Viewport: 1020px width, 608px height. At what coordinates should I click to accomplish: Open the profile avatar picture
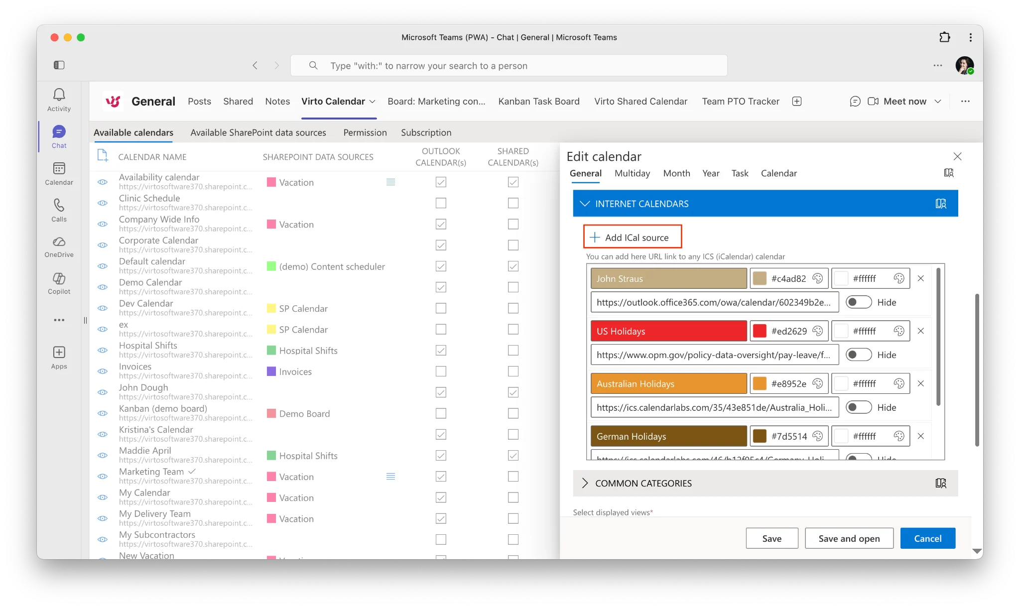(964, 65)
